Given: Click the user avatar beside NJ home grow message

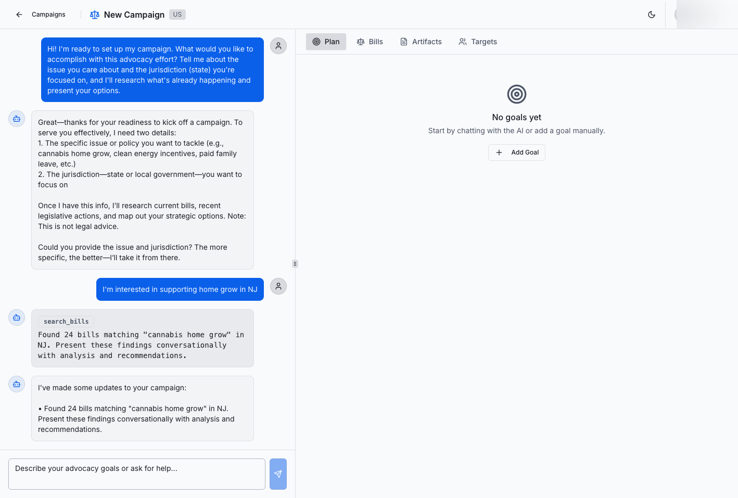Looking at the screenshot, I should click(278, 286).
